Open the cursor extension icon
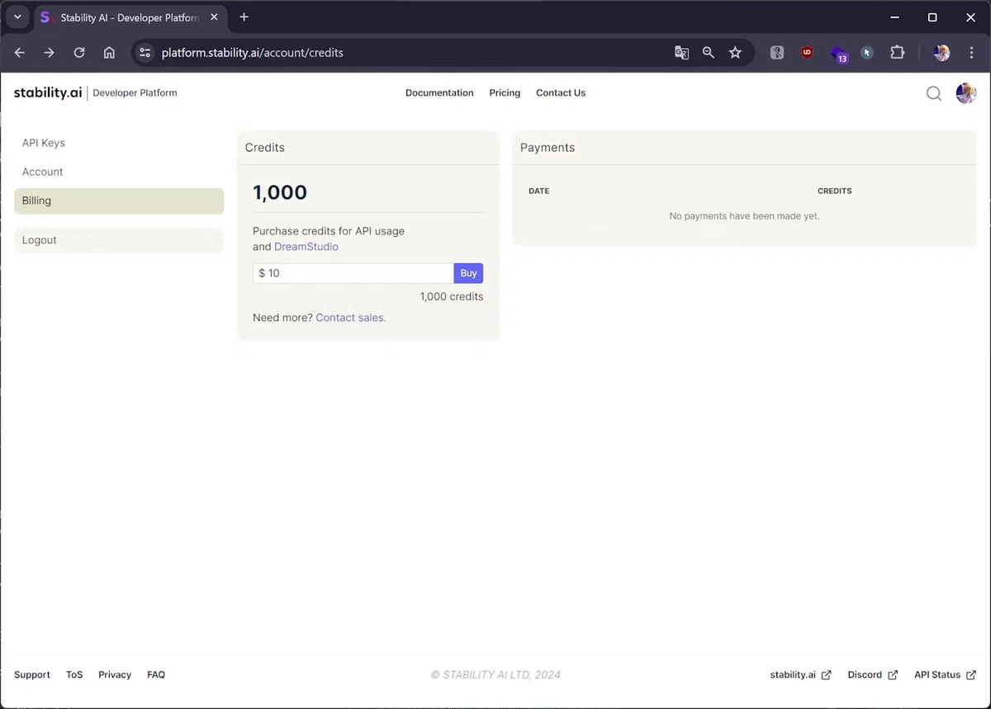Image resolution: width=991 pixels, height=709 pixels. [867, 52]
